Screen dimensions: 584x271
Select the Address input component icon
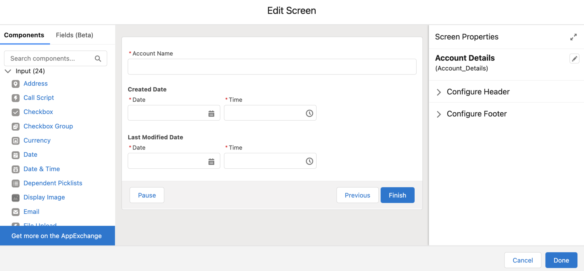pos(15,84)
